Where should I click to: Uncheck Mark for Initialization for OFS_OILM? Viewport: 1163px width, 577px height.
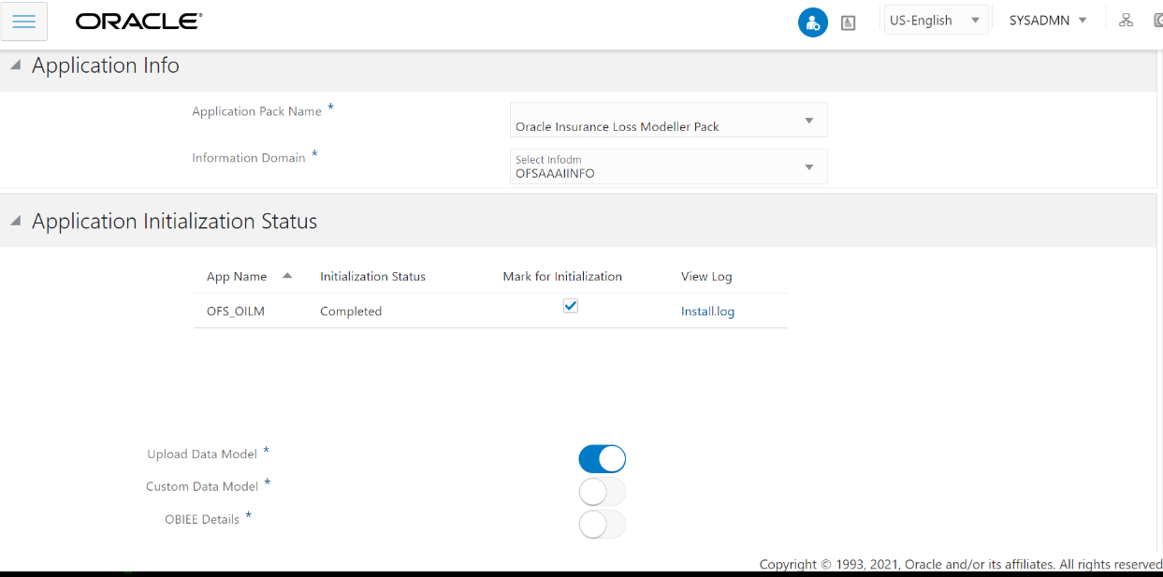coord(571,306)
